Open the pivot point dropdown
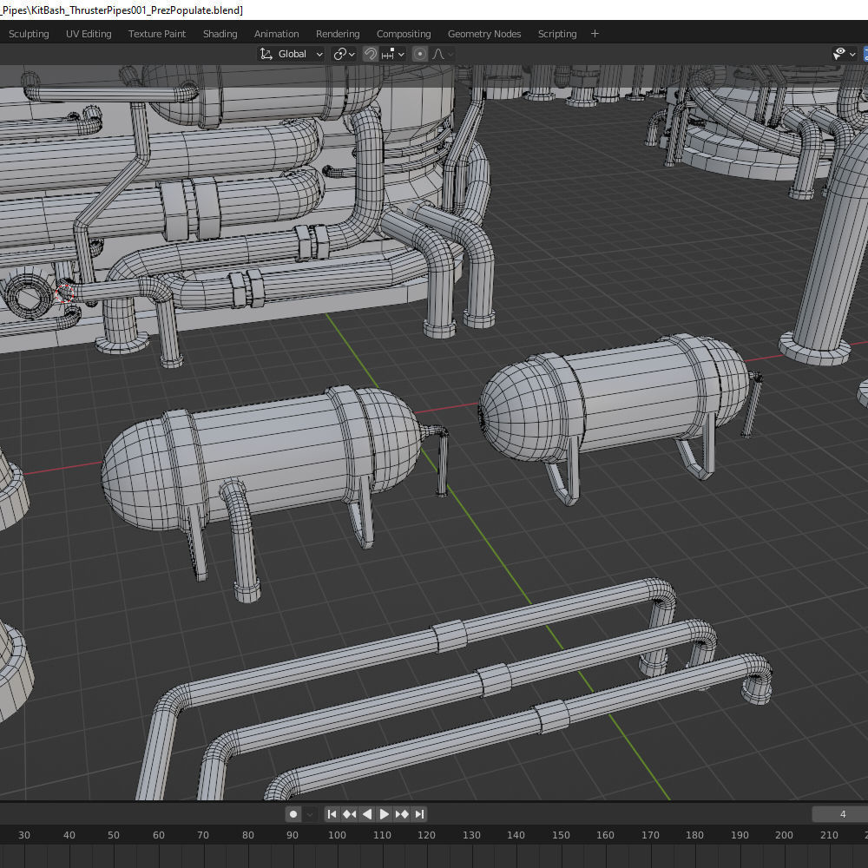 pyautogui.click(x=345, y=54)
